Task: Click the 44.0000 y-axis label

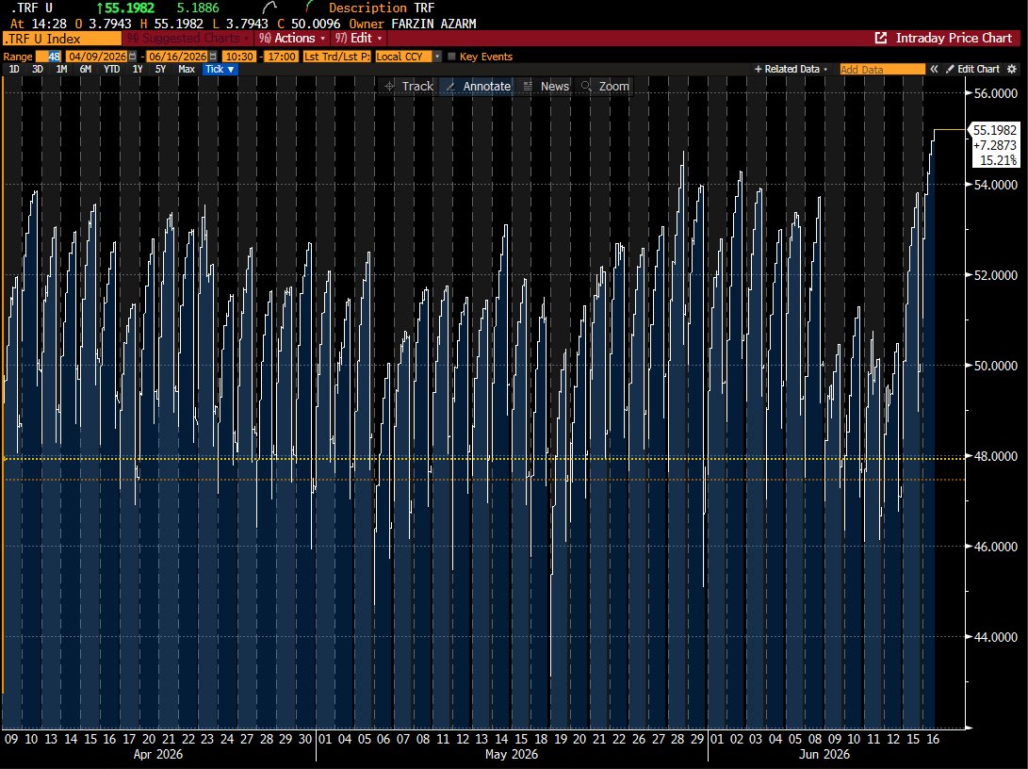Action: pyautogui.click(x=995, y=636)
